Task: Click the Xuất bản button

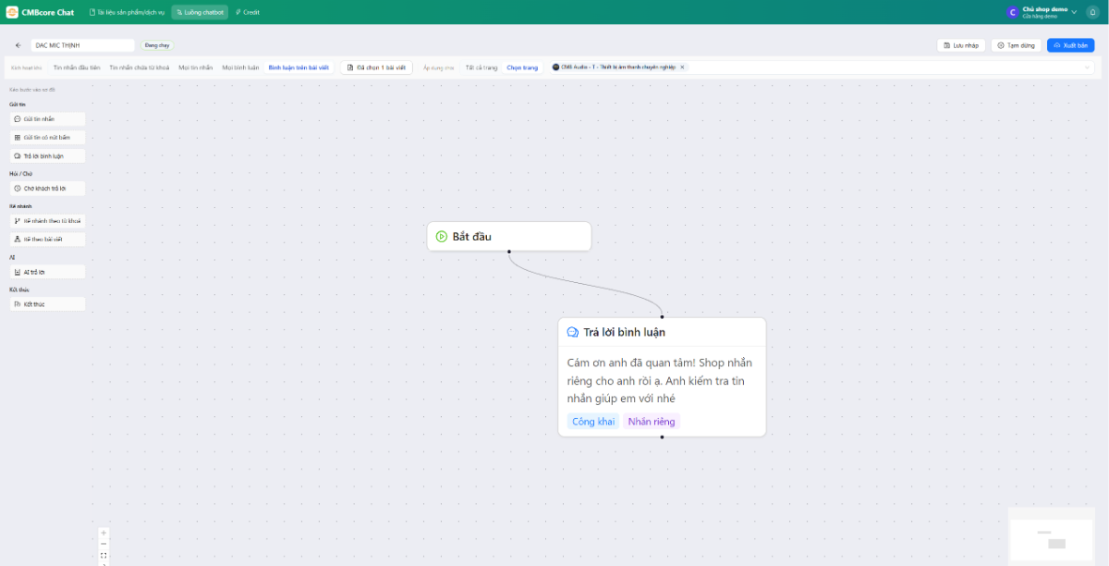Action: [1070, 45]
